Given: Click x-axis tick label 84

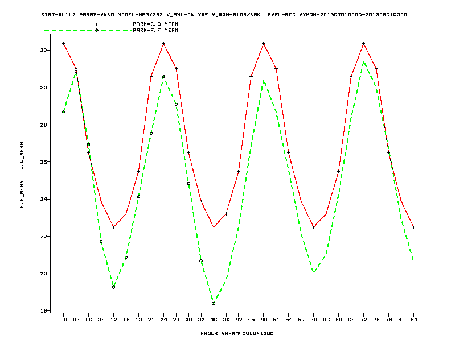Looking at the screenshot, I should 413,320.
